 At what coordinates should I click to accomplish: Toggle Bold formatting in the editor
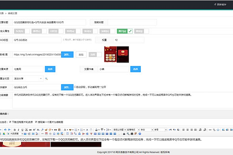coord(14,130)
